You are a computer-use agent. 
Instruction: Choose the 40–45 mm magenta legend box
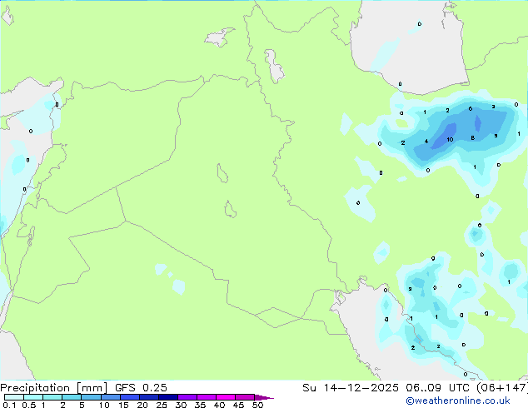[x=226, y=397]
